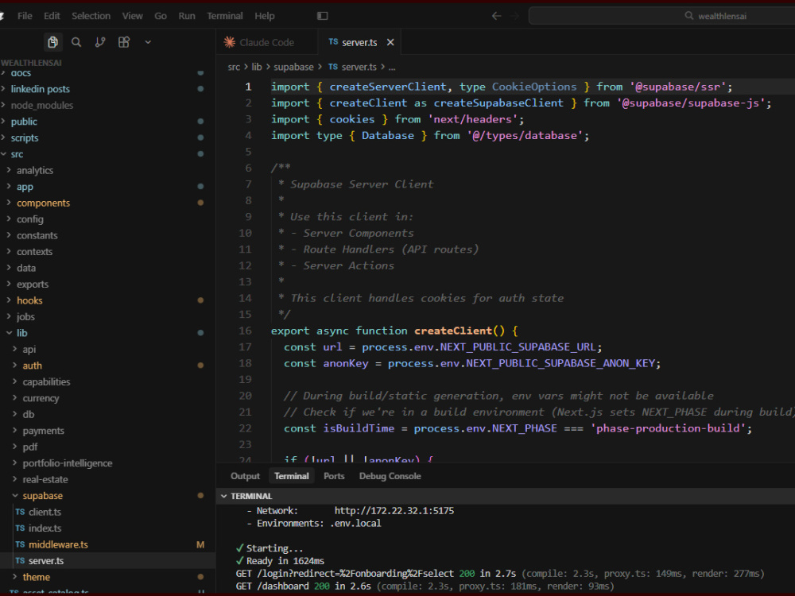Show additional views dropdown chevron
The width and height of the screenshot is (795, 596).
[148, 42]
